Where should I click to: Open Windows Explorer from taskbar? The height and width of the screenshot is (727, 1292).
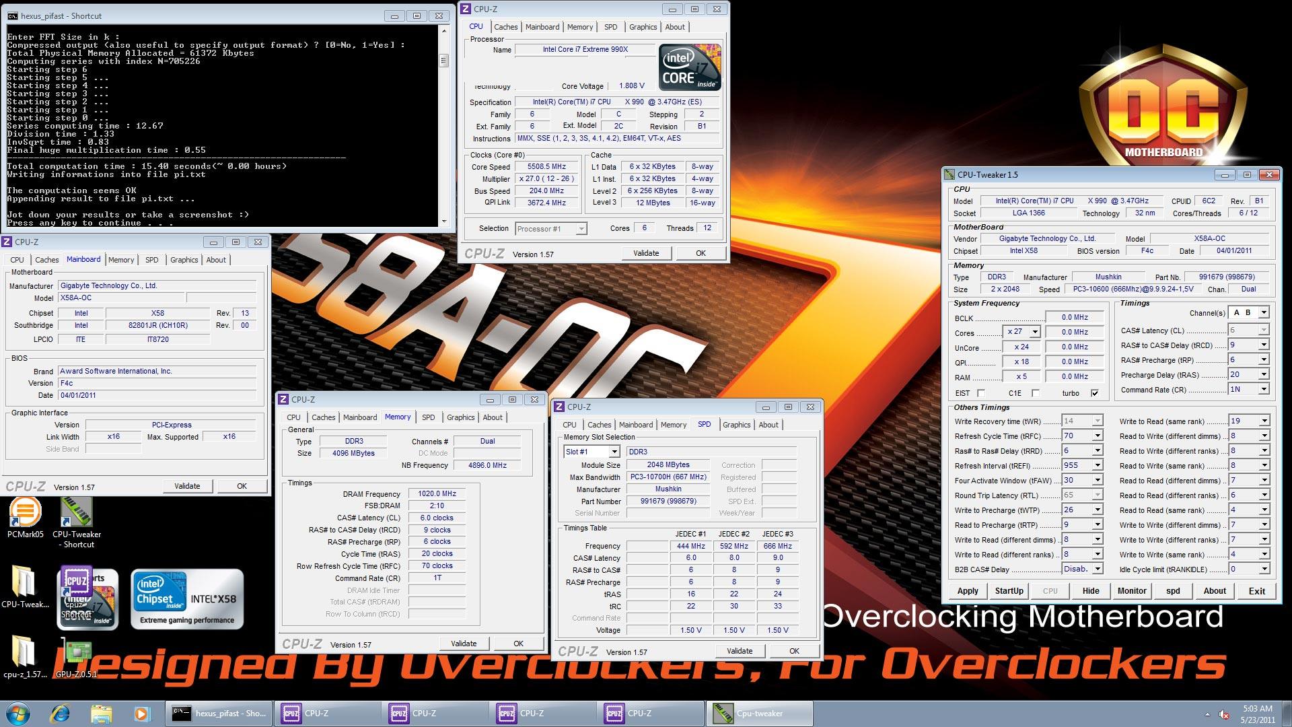[x=101, y=714]
